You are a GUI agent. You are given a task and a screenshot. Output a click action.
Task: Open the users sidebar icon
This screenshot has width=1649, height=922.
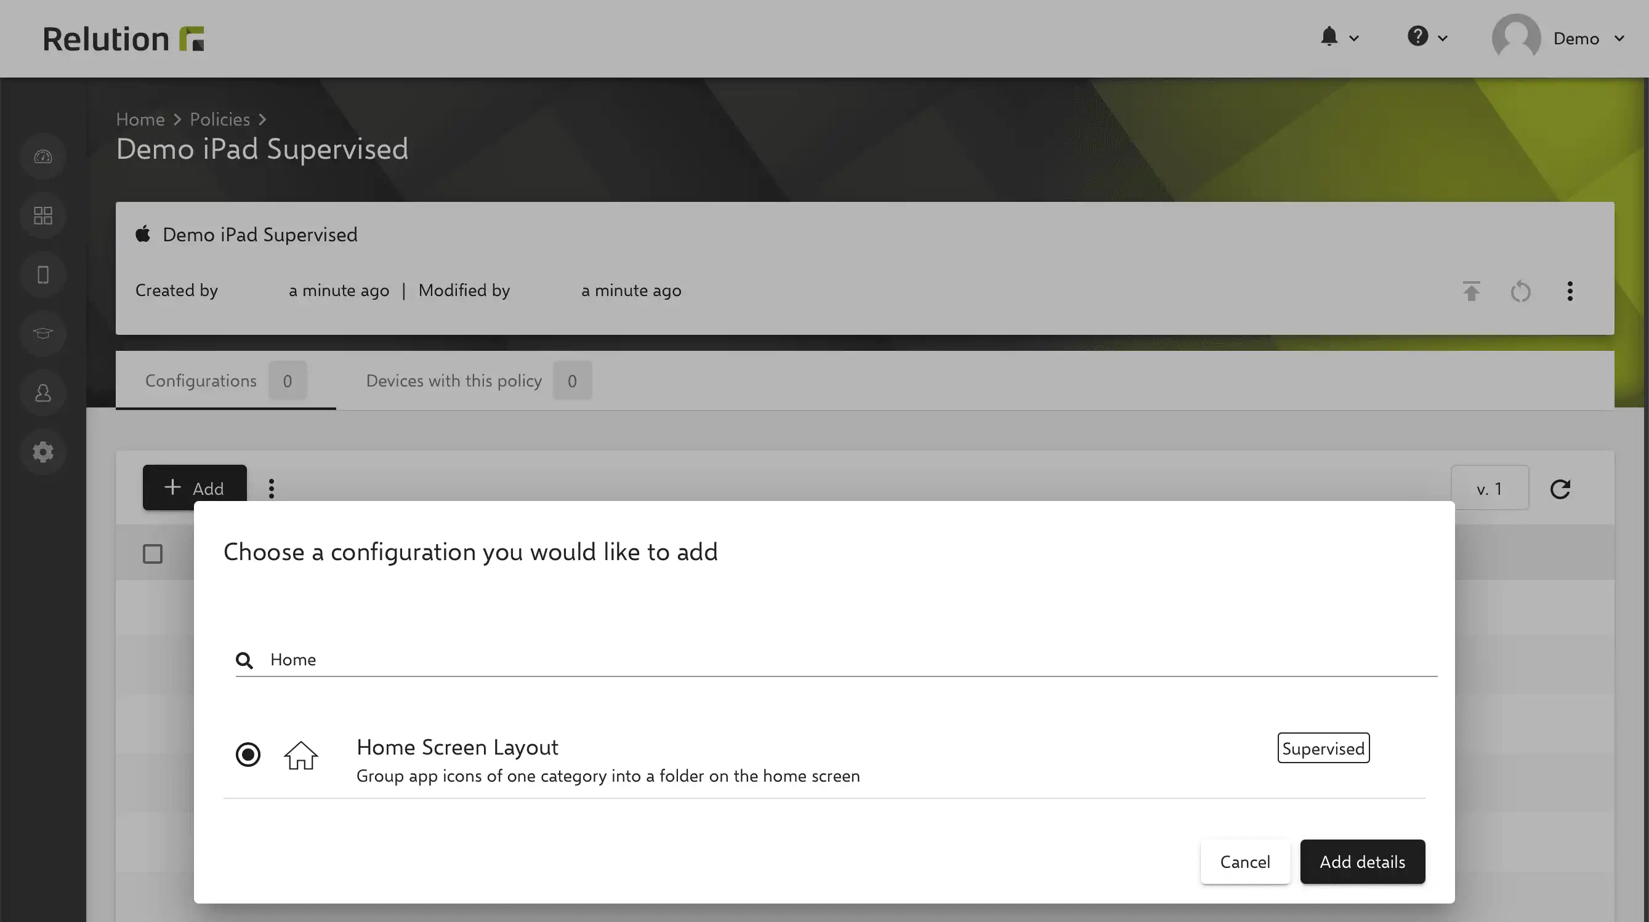(x=43, y=393)
